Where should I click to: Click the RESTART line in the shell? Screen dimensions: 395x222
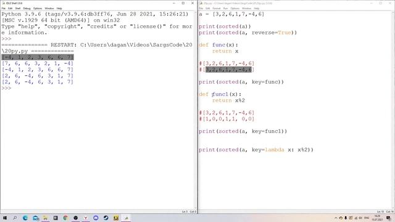[97, 48]
